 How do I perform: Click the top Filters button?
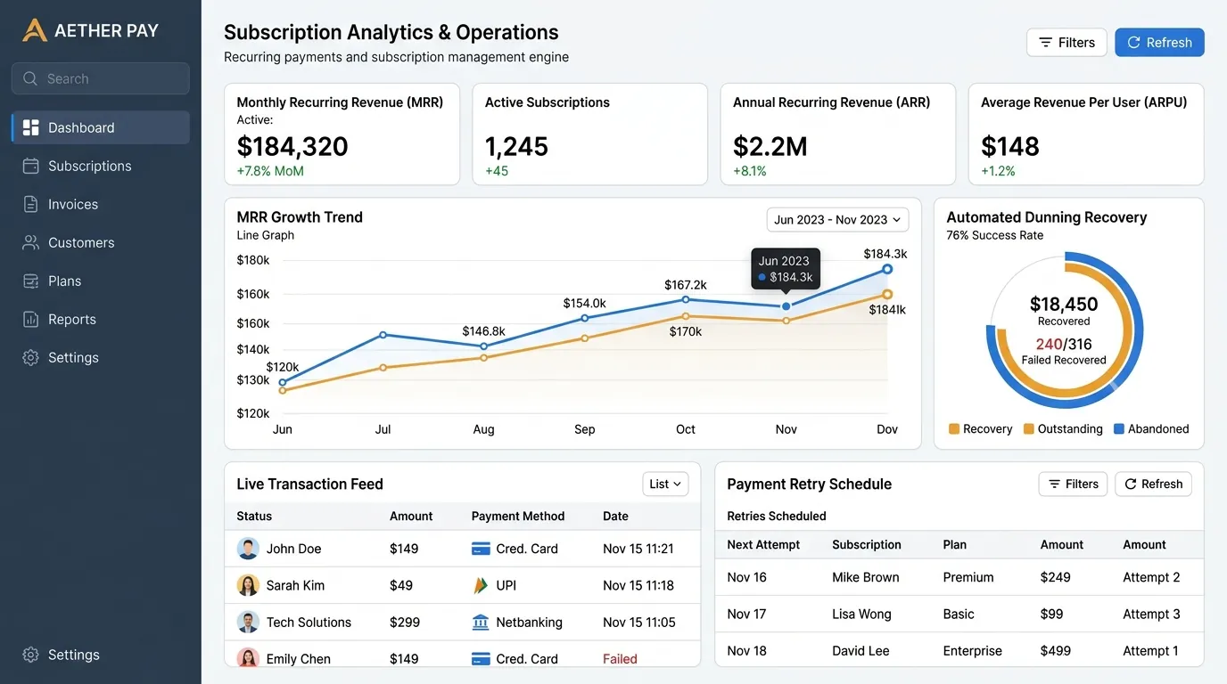tap(1066, 43)
